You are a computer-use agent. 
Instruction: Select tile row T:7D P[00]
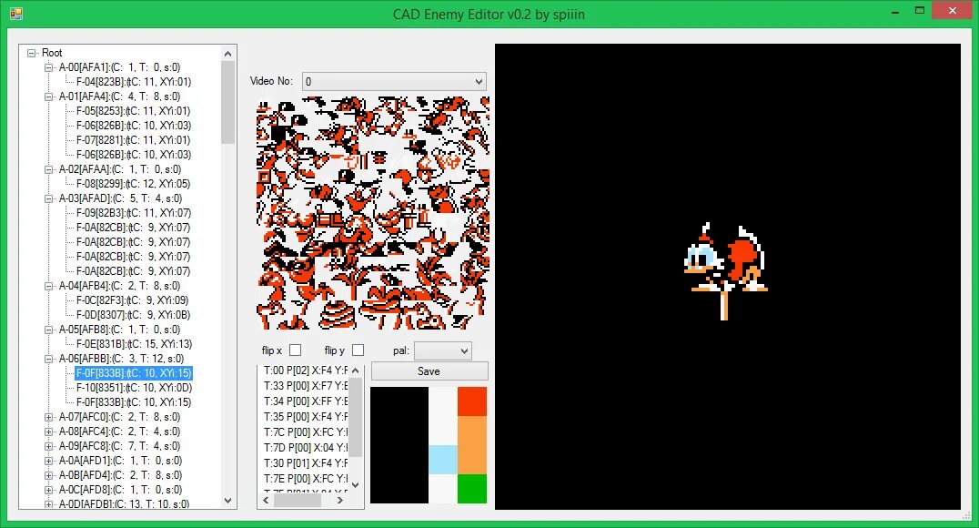(305, 448)
